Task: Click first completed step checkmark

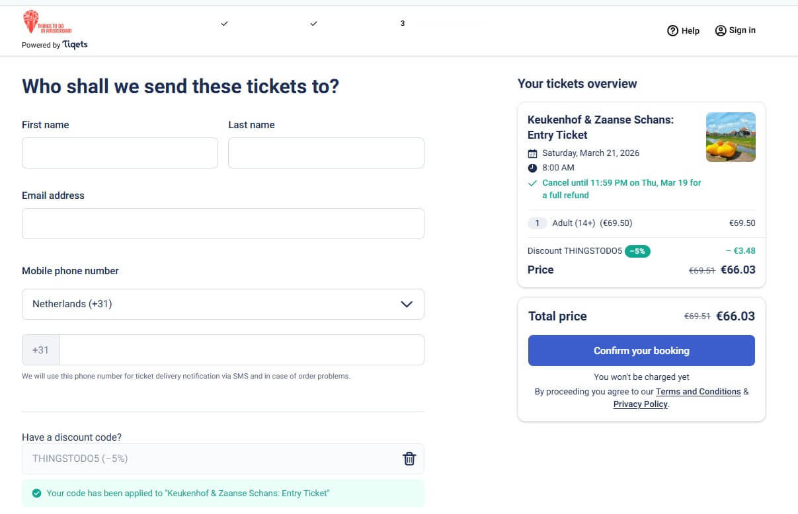Action: pos(224,24)
